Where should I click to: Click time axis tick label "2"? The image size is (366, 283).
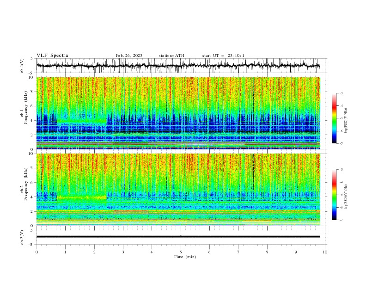pyautogui.click(x=94, y=252)
